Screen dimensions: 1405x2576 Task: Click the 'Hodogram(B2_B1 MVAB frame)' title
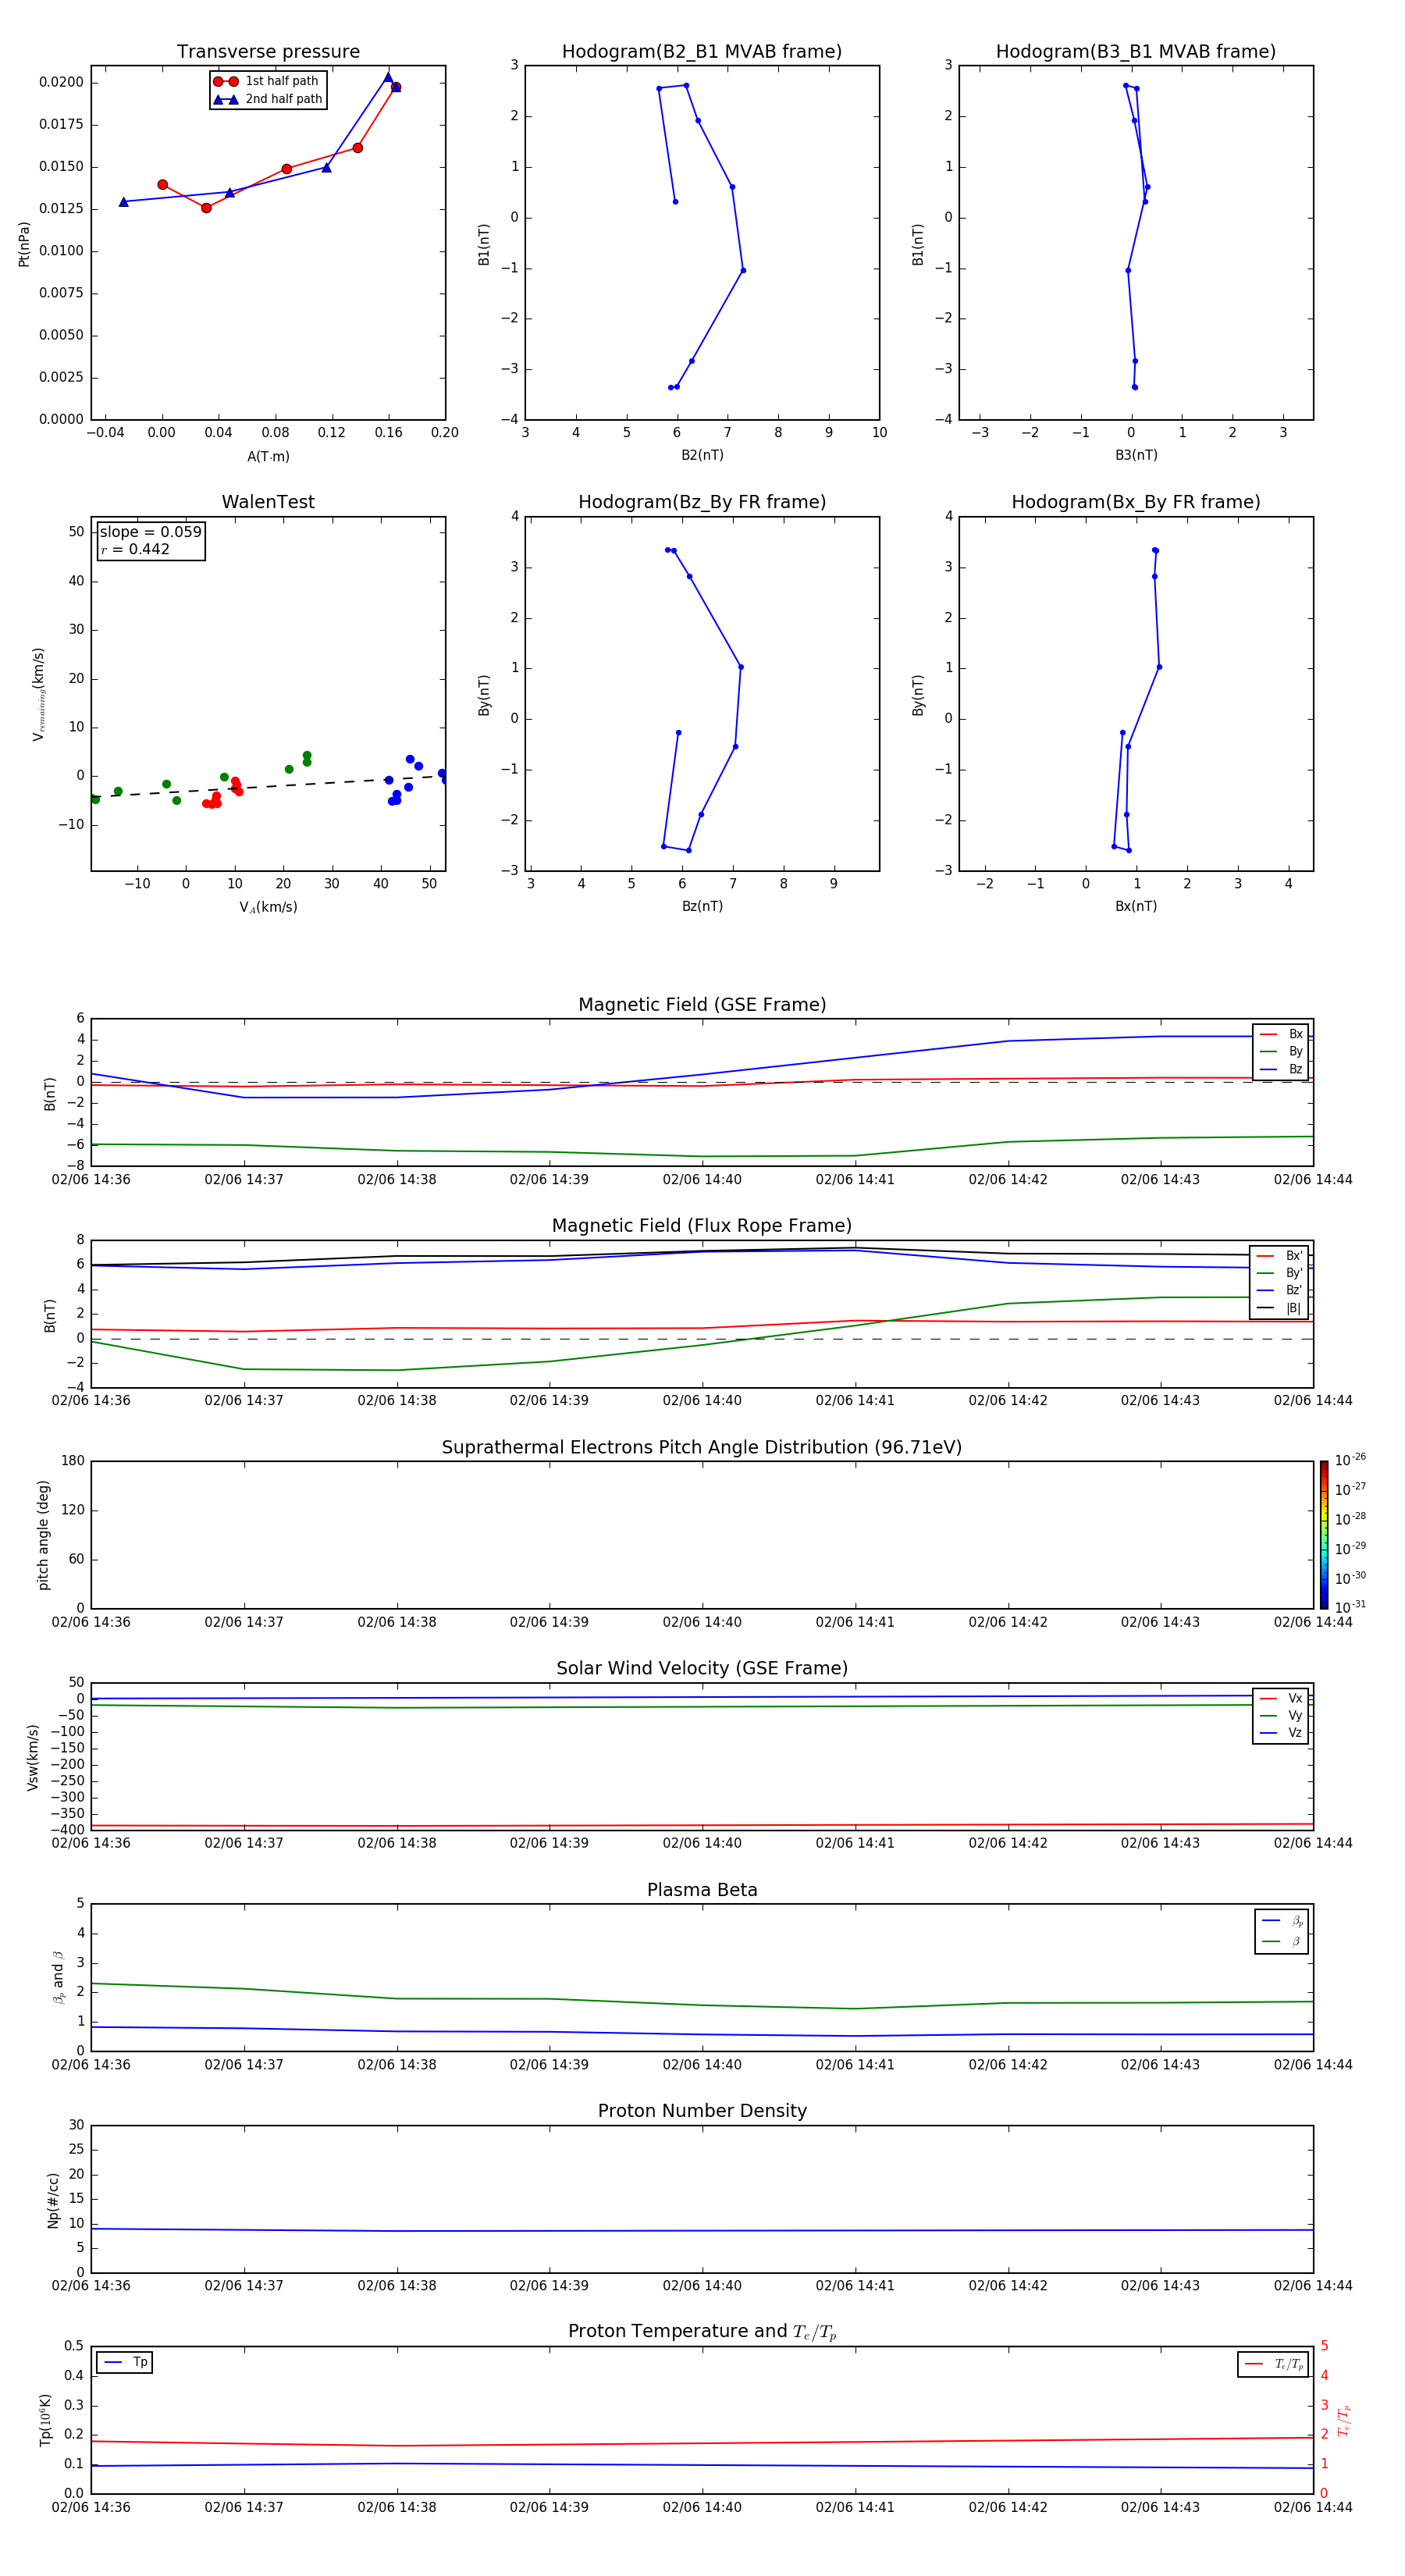point(702,52)
